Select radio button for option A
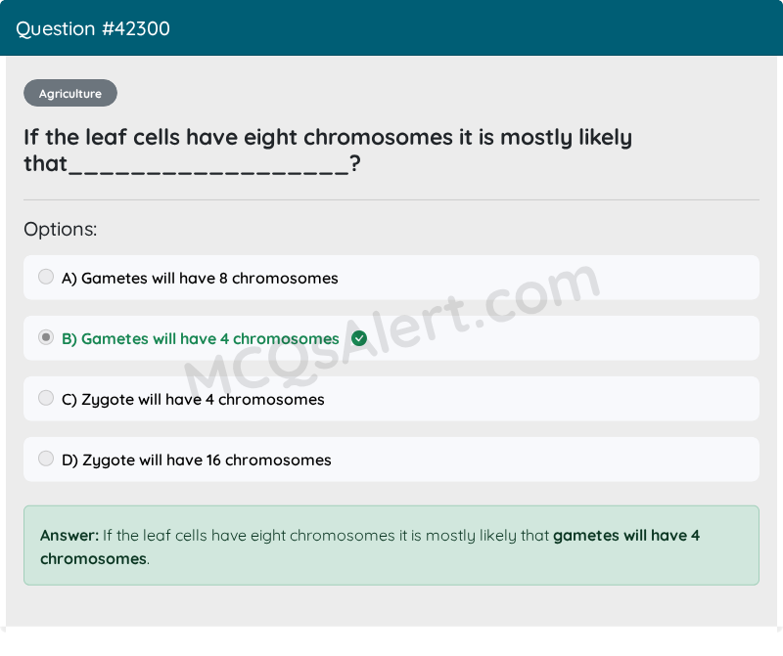Screen dimensions: 783x656 click(x=46, y=277)
